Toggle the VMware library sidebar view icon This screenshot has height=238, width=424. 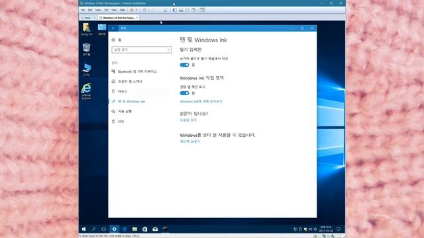pos(175,10)
